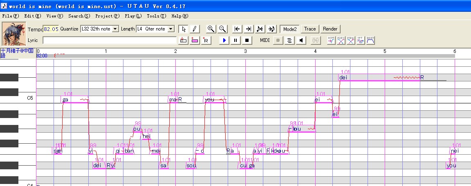Click the RESET envelope icon
The image size is (471, 186).
coord(370,40)
